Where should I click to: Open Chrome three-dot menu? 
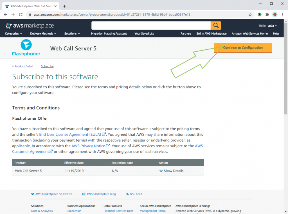click(282, 15)
